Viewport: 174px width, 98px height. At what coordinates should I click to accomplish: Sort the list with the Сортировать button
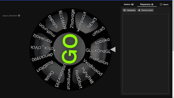pos(129,10)
